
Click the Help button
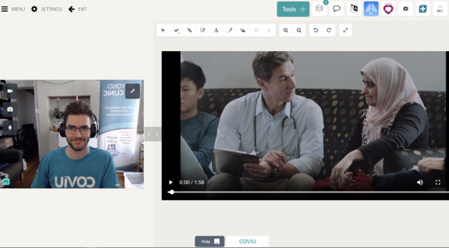[x=210, y=241]
